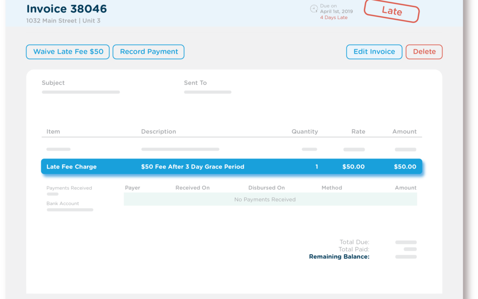The width and height of the screenshot is (478, 299).
Task: Click the Waive Late Fee $50 button
Action: [x=67, y=52]
